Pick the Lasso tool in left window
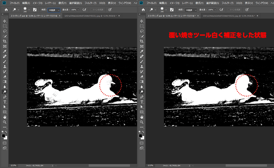 [5, 31]
